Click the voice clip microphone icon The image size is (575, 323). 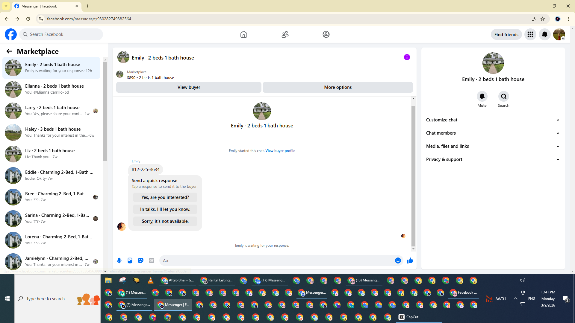tap(119, 260)
